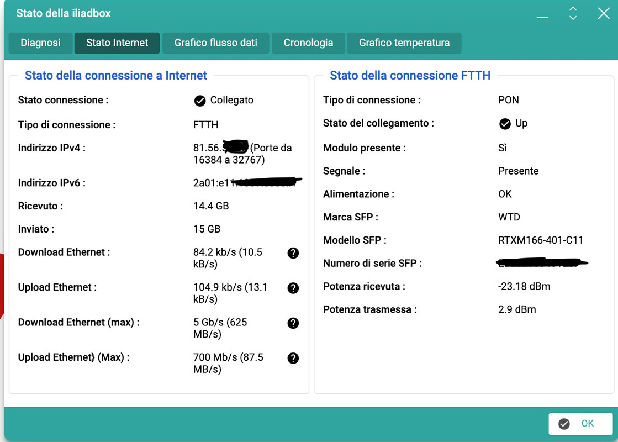Image resolution: width=618 pixels, height=442 pixels.
Task: Click the Alimentazione value OK
Action: [x=505, y=194]
